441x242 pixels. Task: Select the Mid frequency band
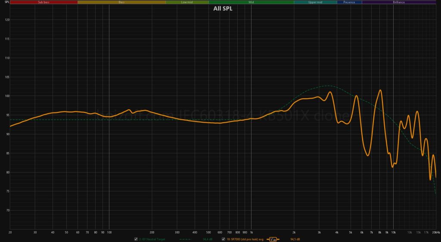click(251, 2)
